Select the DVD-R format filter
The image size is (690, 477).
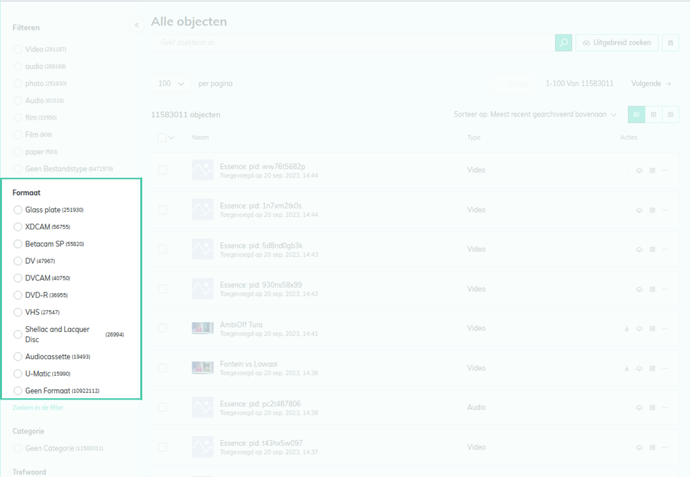(x=18, y=295)
